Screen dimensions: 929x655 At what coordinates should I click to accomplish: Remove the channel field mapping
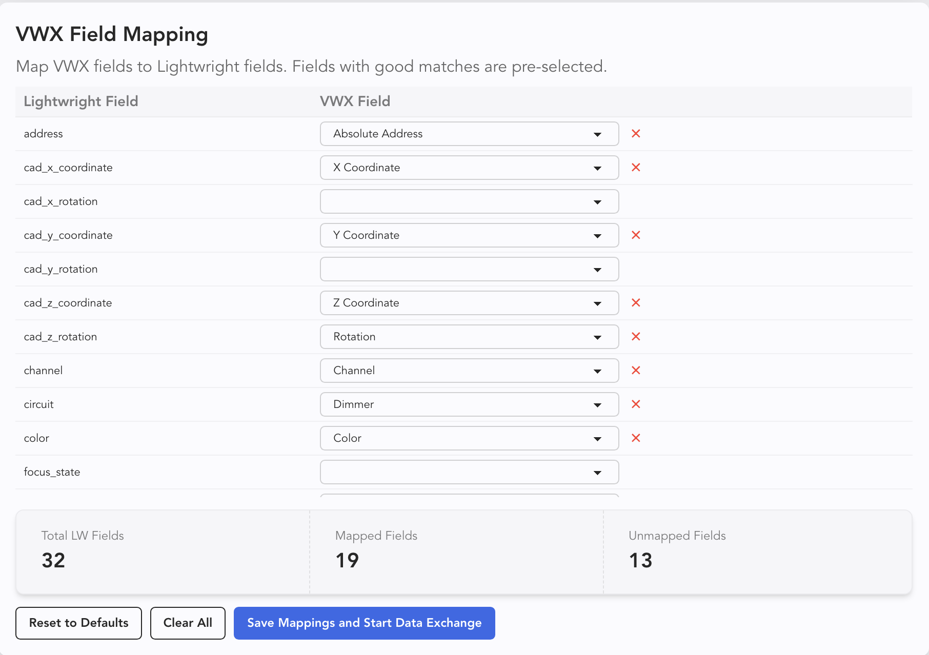636,371
